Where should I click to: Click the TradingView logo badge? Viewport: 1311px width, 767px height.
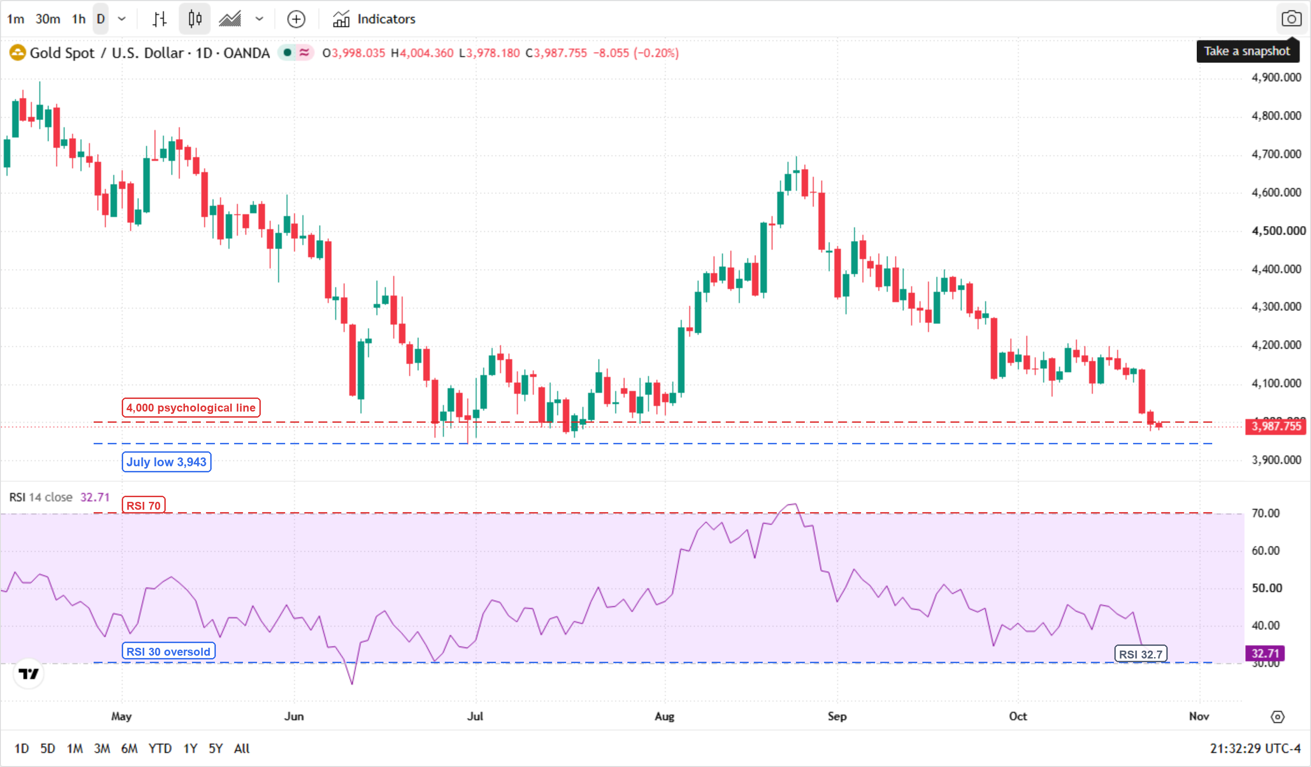[28, 674]
